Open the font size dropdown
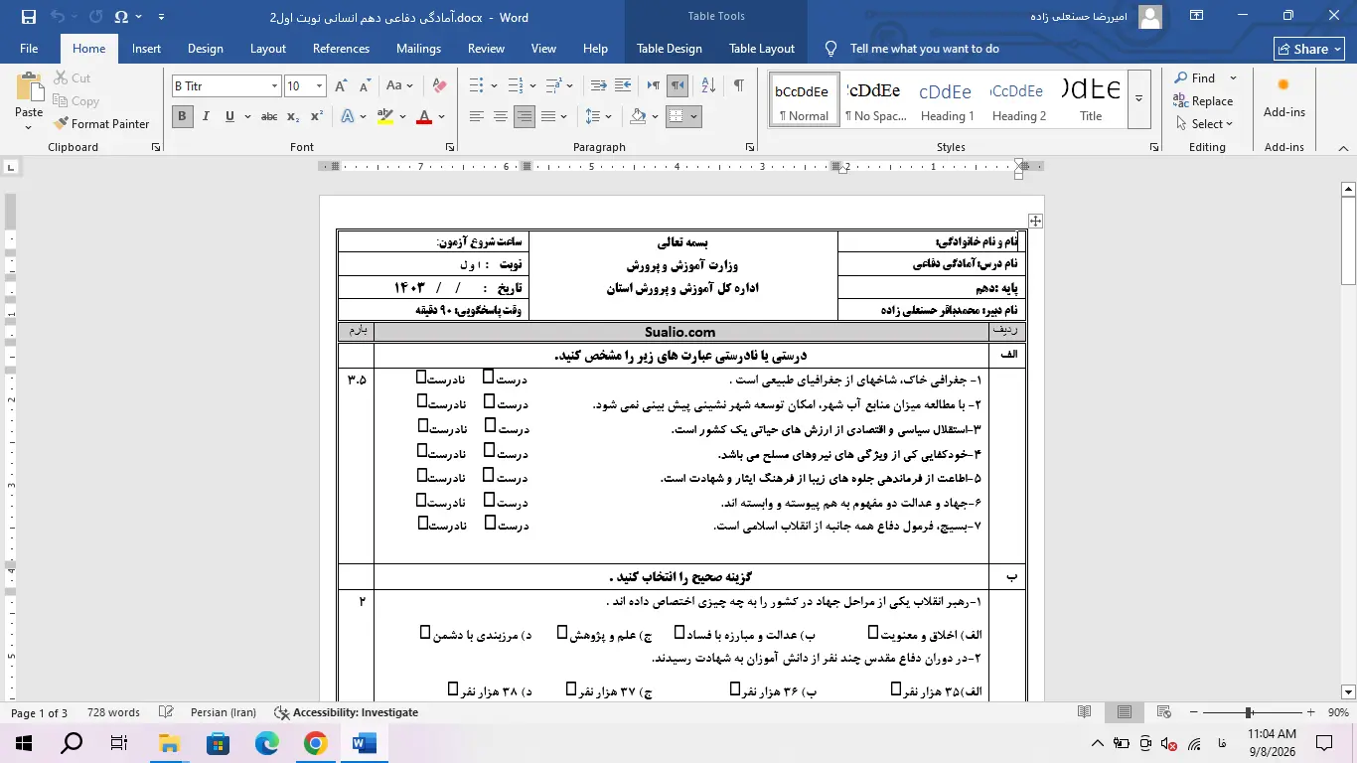 (319, 86)
